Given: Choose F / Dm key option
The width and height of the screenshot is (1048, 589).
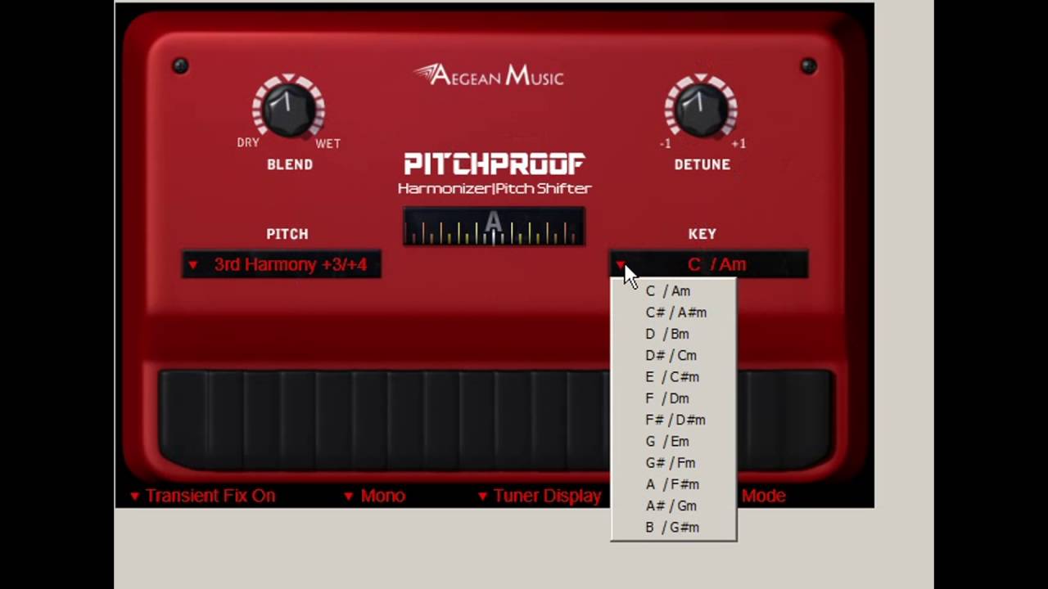Looking at the screenshot, I should 674,398.
